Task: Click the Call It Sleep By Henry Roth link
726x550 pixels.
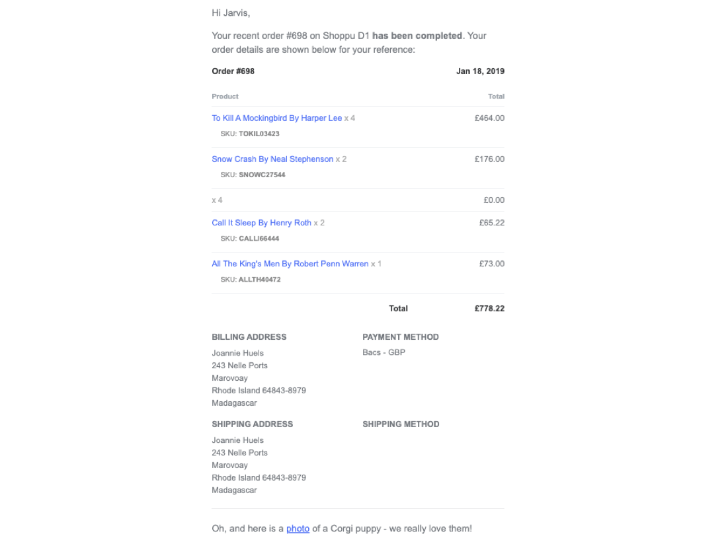Action: click(261, 223)
